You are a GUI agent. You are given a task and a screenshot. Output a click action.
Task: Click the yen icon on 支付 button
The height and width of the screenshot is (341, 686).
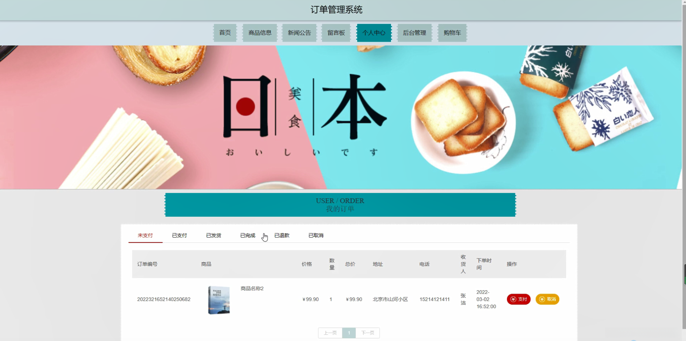point(513,299)
